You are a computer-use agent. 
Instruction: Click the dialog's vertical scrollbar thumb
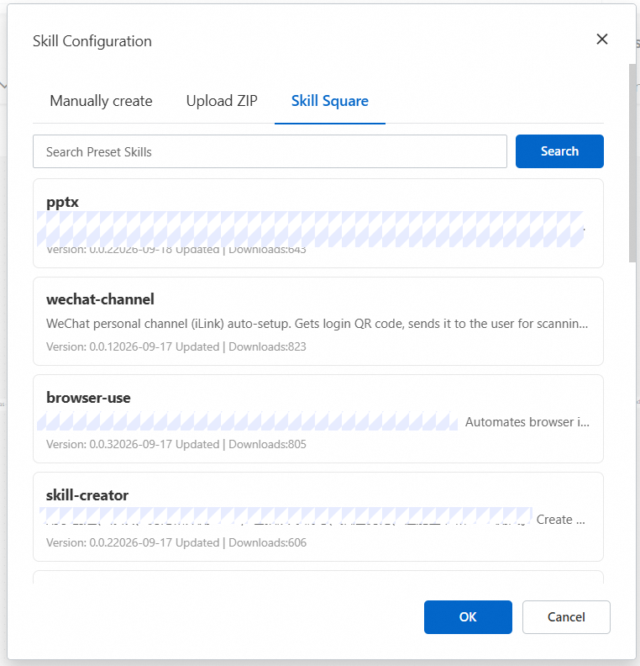(632, 163)
